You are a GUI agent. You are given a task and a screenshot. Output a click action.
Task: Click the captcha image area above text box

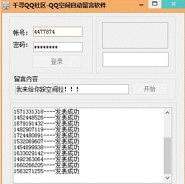pyautogui.click(x=135, y=36)
